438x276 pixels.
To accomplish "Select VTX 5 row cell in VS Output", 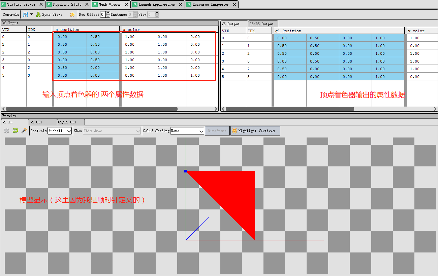I will [x=233, y=77].
